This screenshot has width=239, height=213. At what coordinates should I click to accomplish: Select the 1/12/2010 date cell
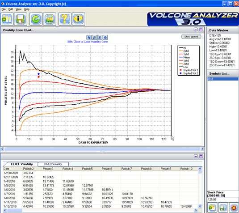point(13,206)
